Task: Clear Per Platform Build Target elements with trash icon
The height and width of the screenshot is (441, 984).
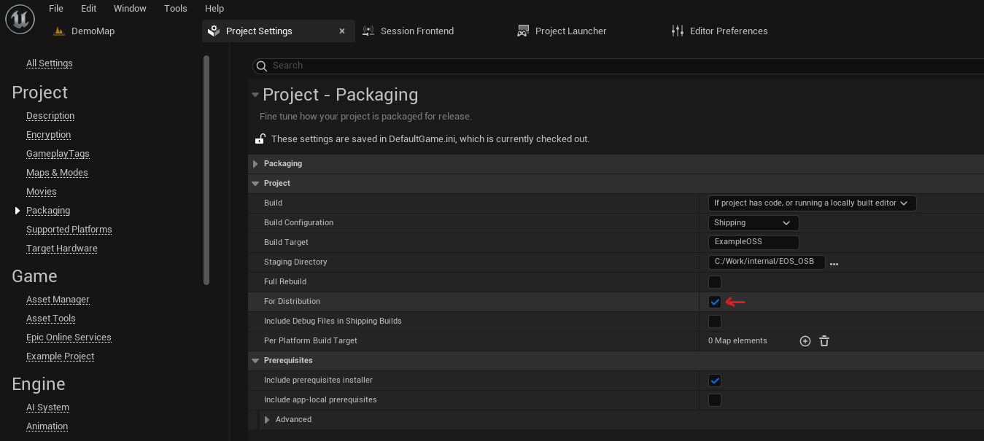Action: pos(824,340)
